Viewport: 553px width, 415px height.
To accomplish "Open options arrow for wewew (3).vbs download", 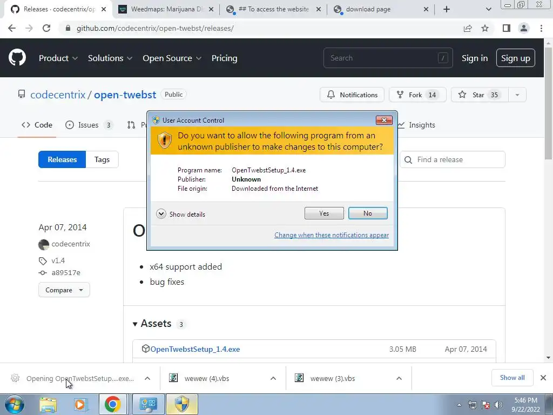I will [x=399, y=378].
